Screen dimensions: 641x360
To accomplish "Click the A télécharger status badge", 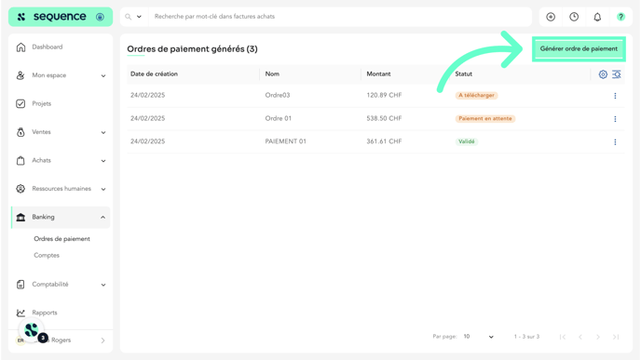I will click(x=476, y=96).
